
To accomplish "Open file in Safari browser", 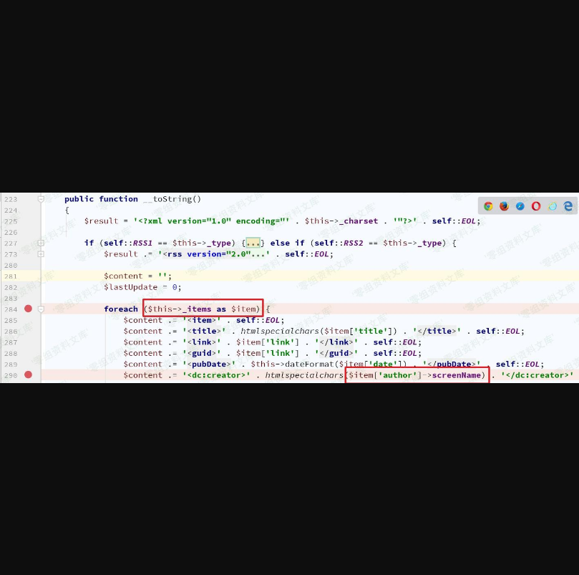I will [520, 206].
